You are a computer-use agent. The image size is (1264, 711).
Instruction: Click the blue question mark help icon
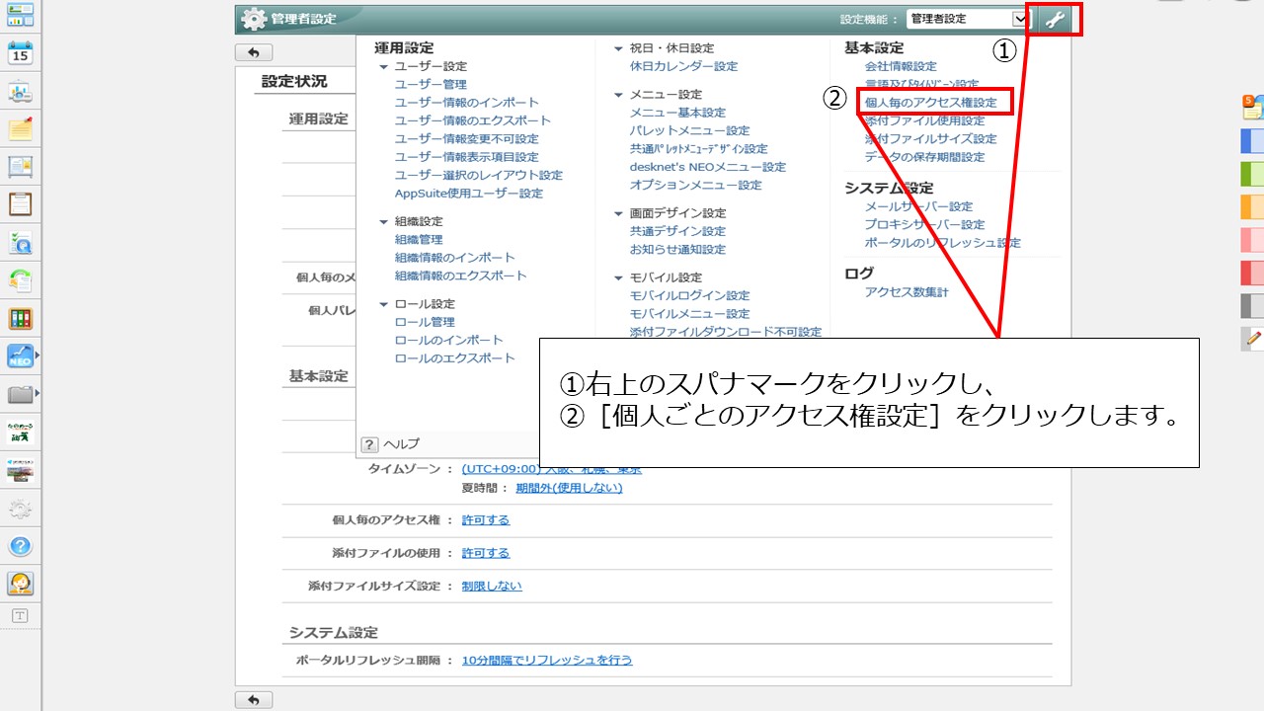click(21, 546)
